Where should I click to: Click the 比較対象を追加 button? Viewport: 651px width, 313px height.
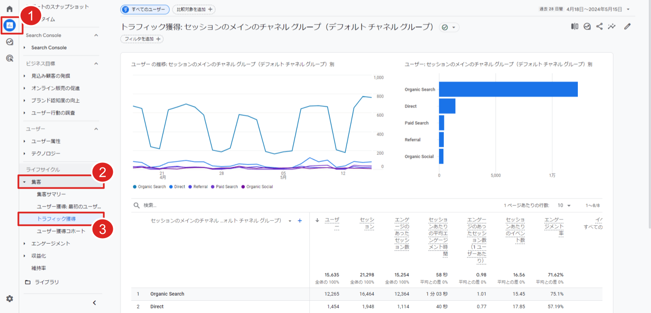194,9
